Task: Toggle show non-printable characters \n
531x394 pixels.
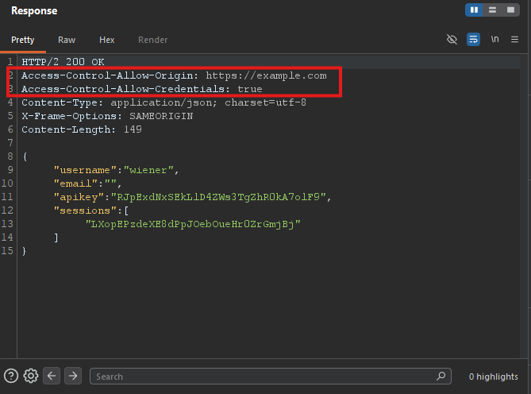Action: click(494, 39)
